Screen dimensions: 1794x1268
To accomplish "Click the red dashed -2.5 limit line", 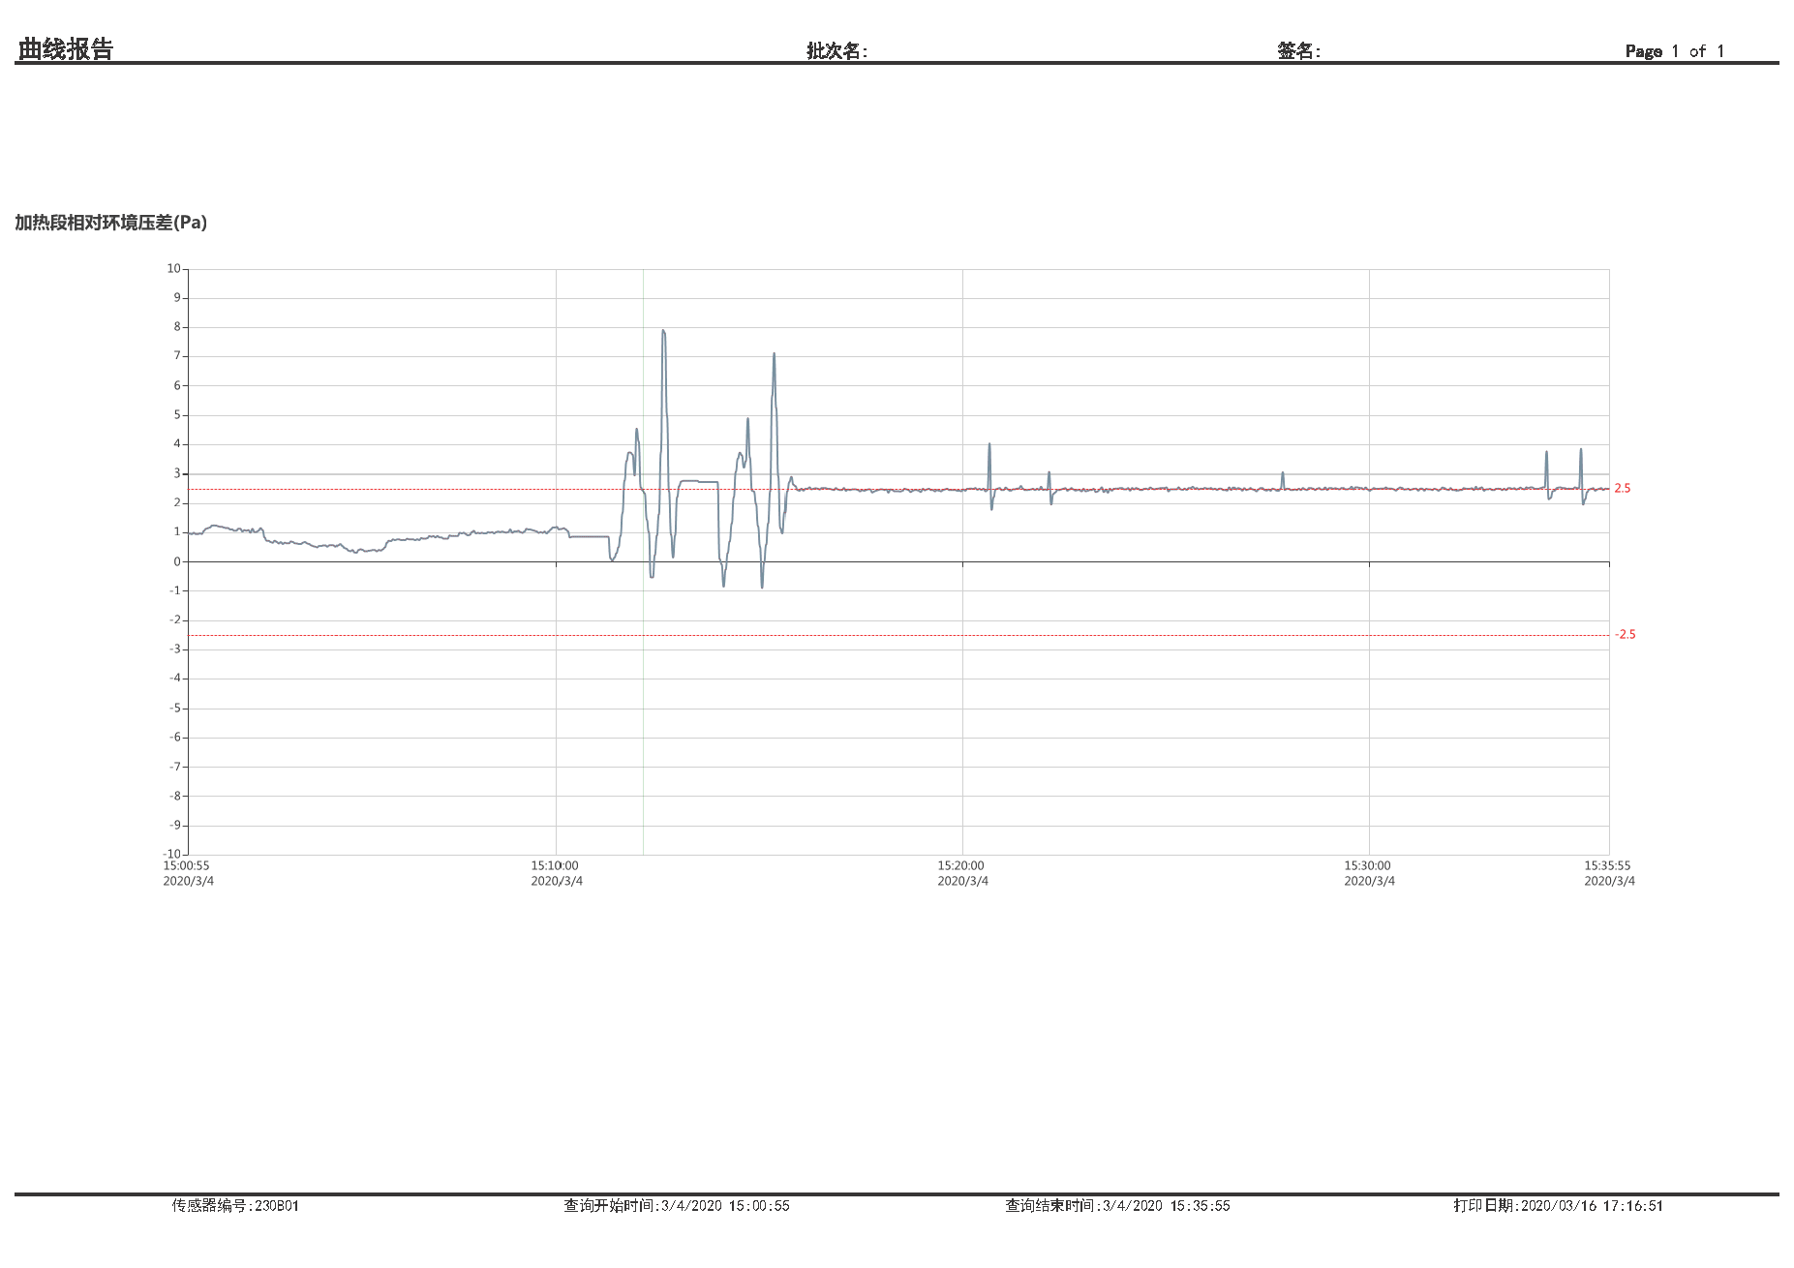I will click(x=898, y=636).
